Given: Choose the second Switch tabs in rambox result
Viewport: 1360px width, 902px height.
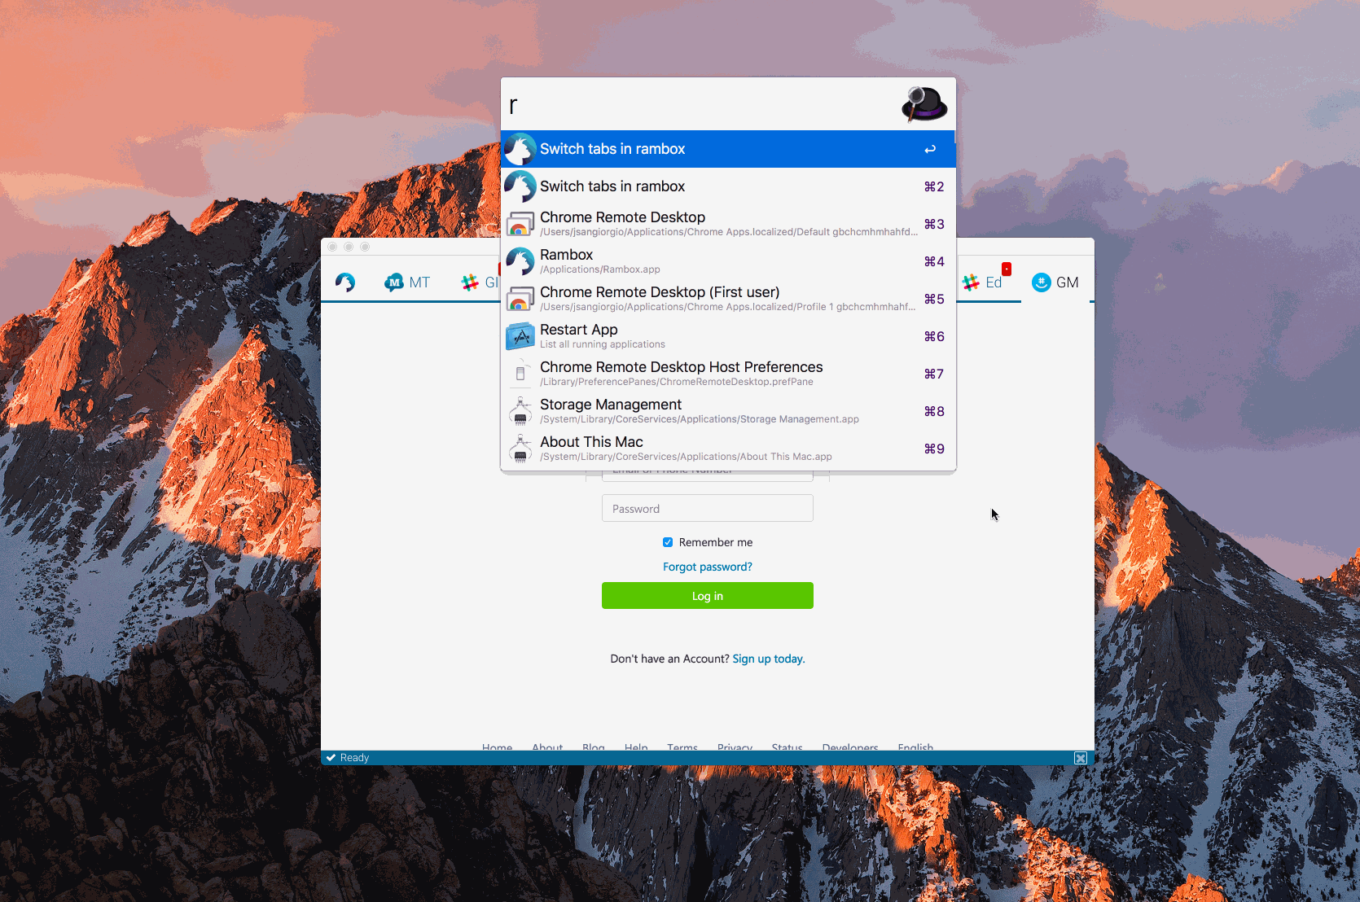Looking at the screenshot, I should point(728,186).
